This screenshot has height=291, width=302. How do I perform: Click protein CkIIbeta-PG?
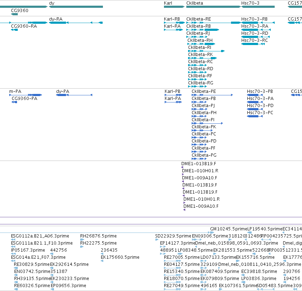coord(199,159)
